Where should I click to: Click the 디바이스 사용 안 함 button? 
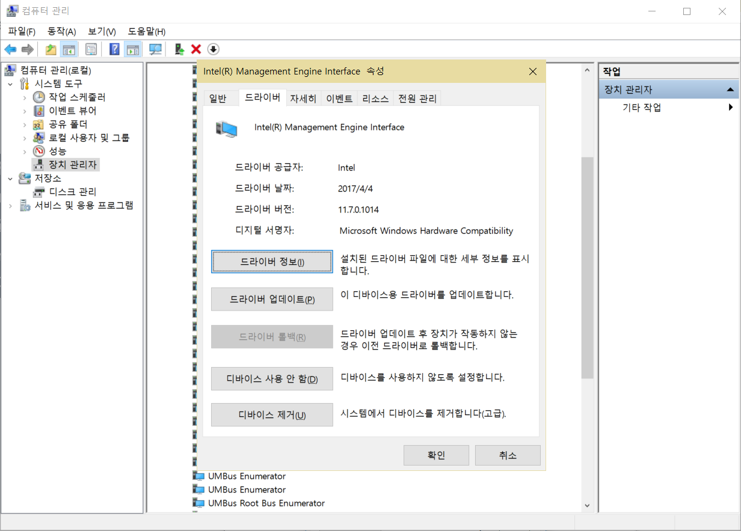pos(272,378)
